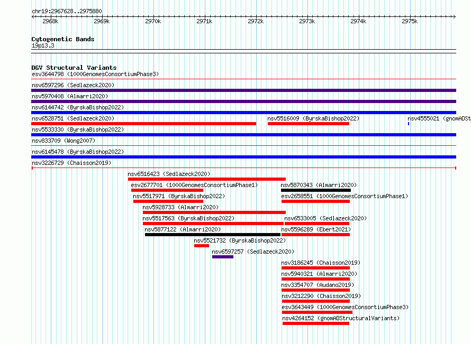
Task: Open the nsv3186245 Chaisson2019 label
Action: (x=321, y=263)
